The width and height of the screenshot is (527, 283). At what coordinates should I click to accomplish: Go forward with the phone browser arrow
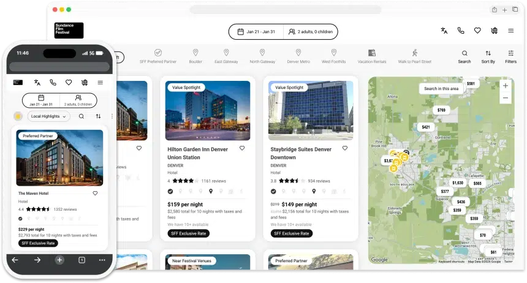point(37,260)
